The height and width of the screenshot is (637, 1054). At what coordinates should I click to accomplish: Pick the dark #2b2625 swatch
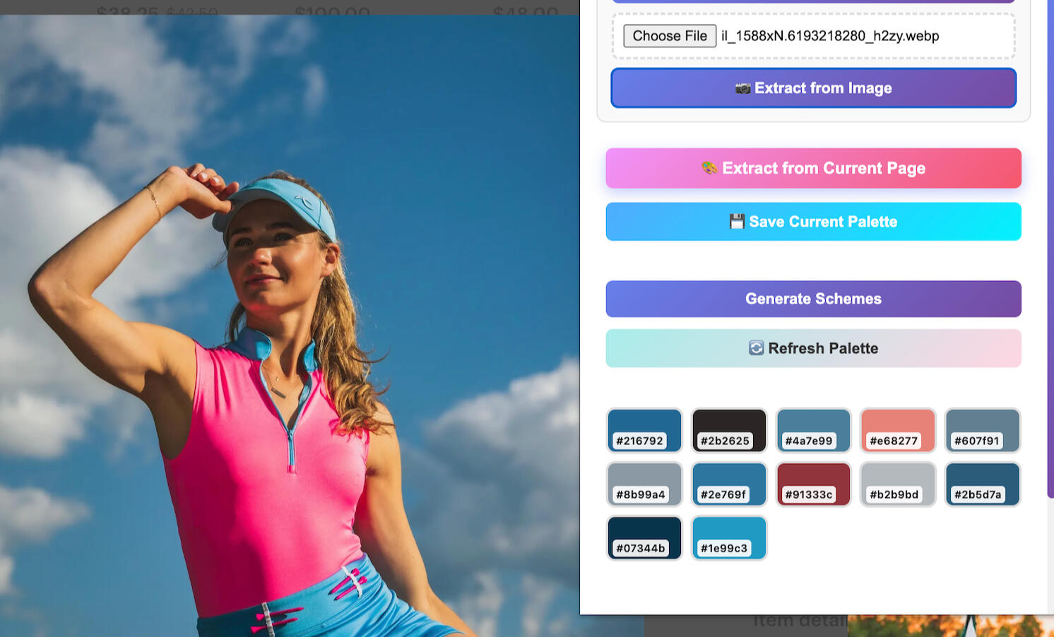728,430
